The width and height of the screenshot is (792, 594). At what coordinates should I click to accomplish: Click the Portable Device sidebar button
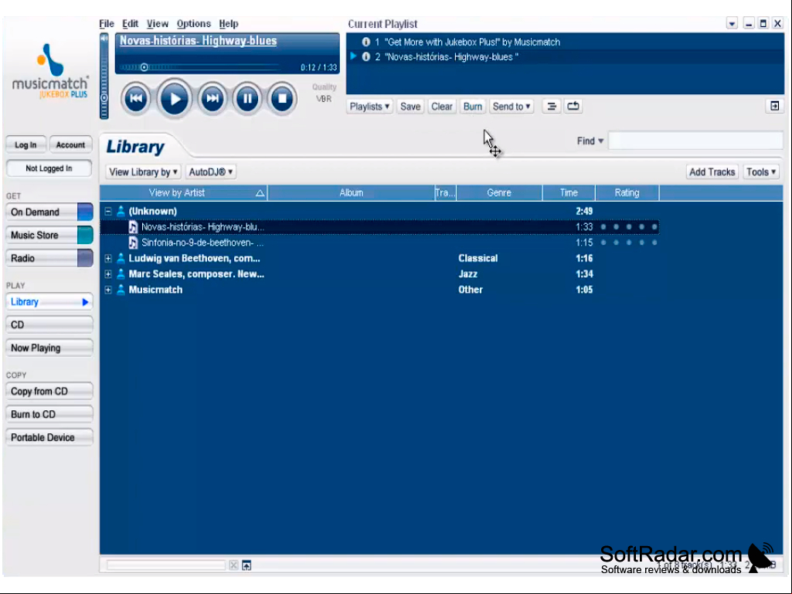[x=49, y=437]
